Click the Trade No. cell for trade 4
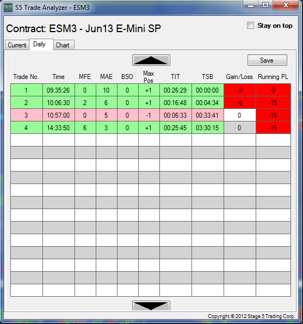Screen dimensions: 303x324 pos(27,128)
